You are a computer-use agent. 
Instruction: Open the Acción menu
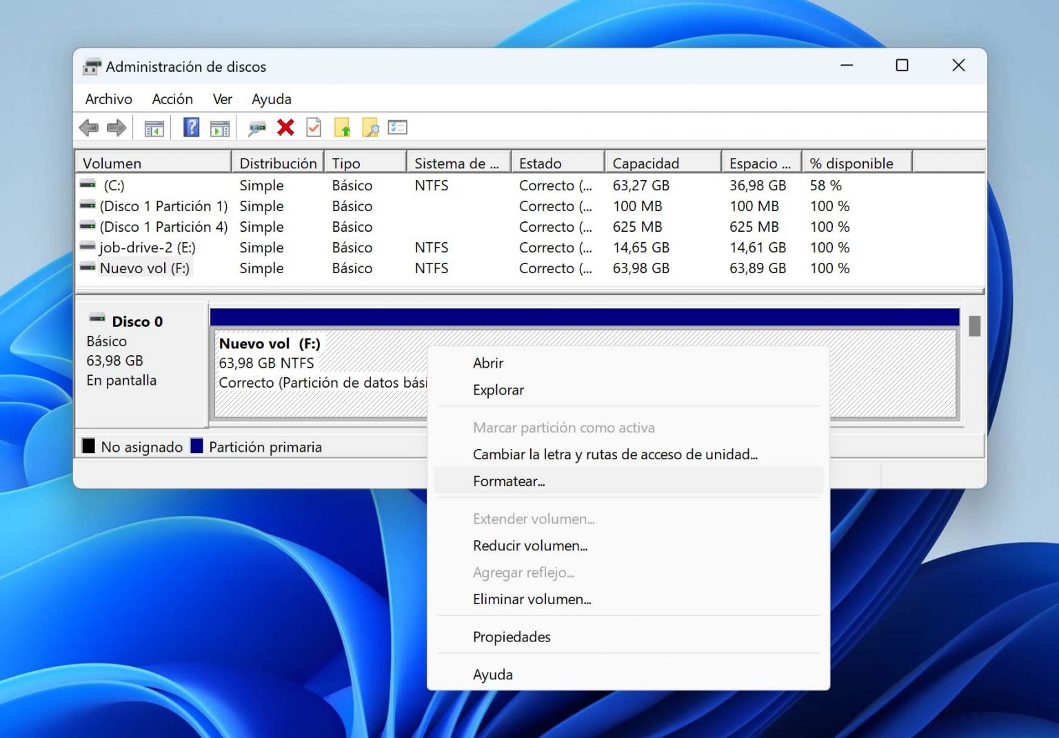(172, 99)
